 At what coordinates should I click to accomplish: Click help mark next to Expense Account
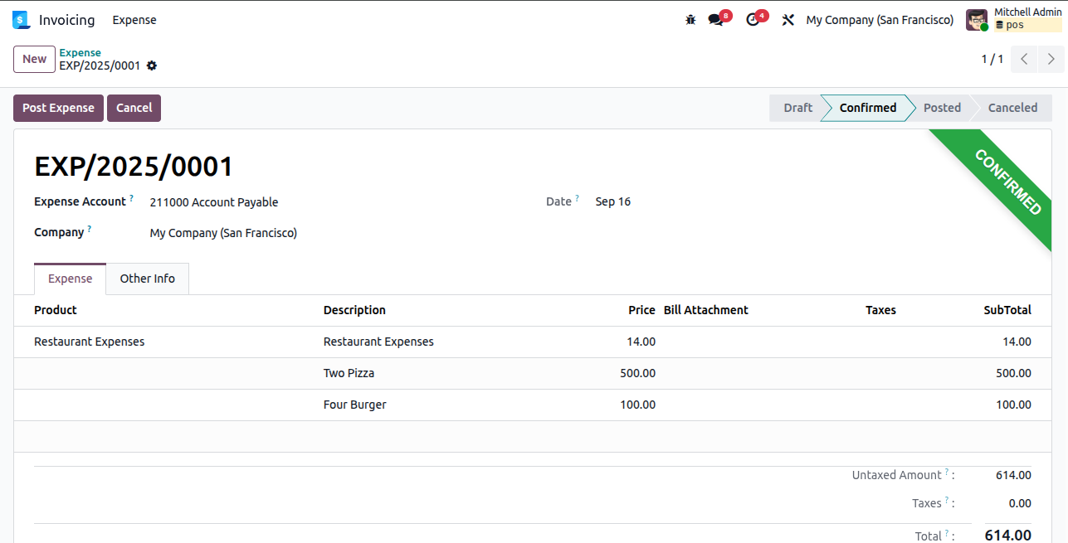click(x=131, y=198)
